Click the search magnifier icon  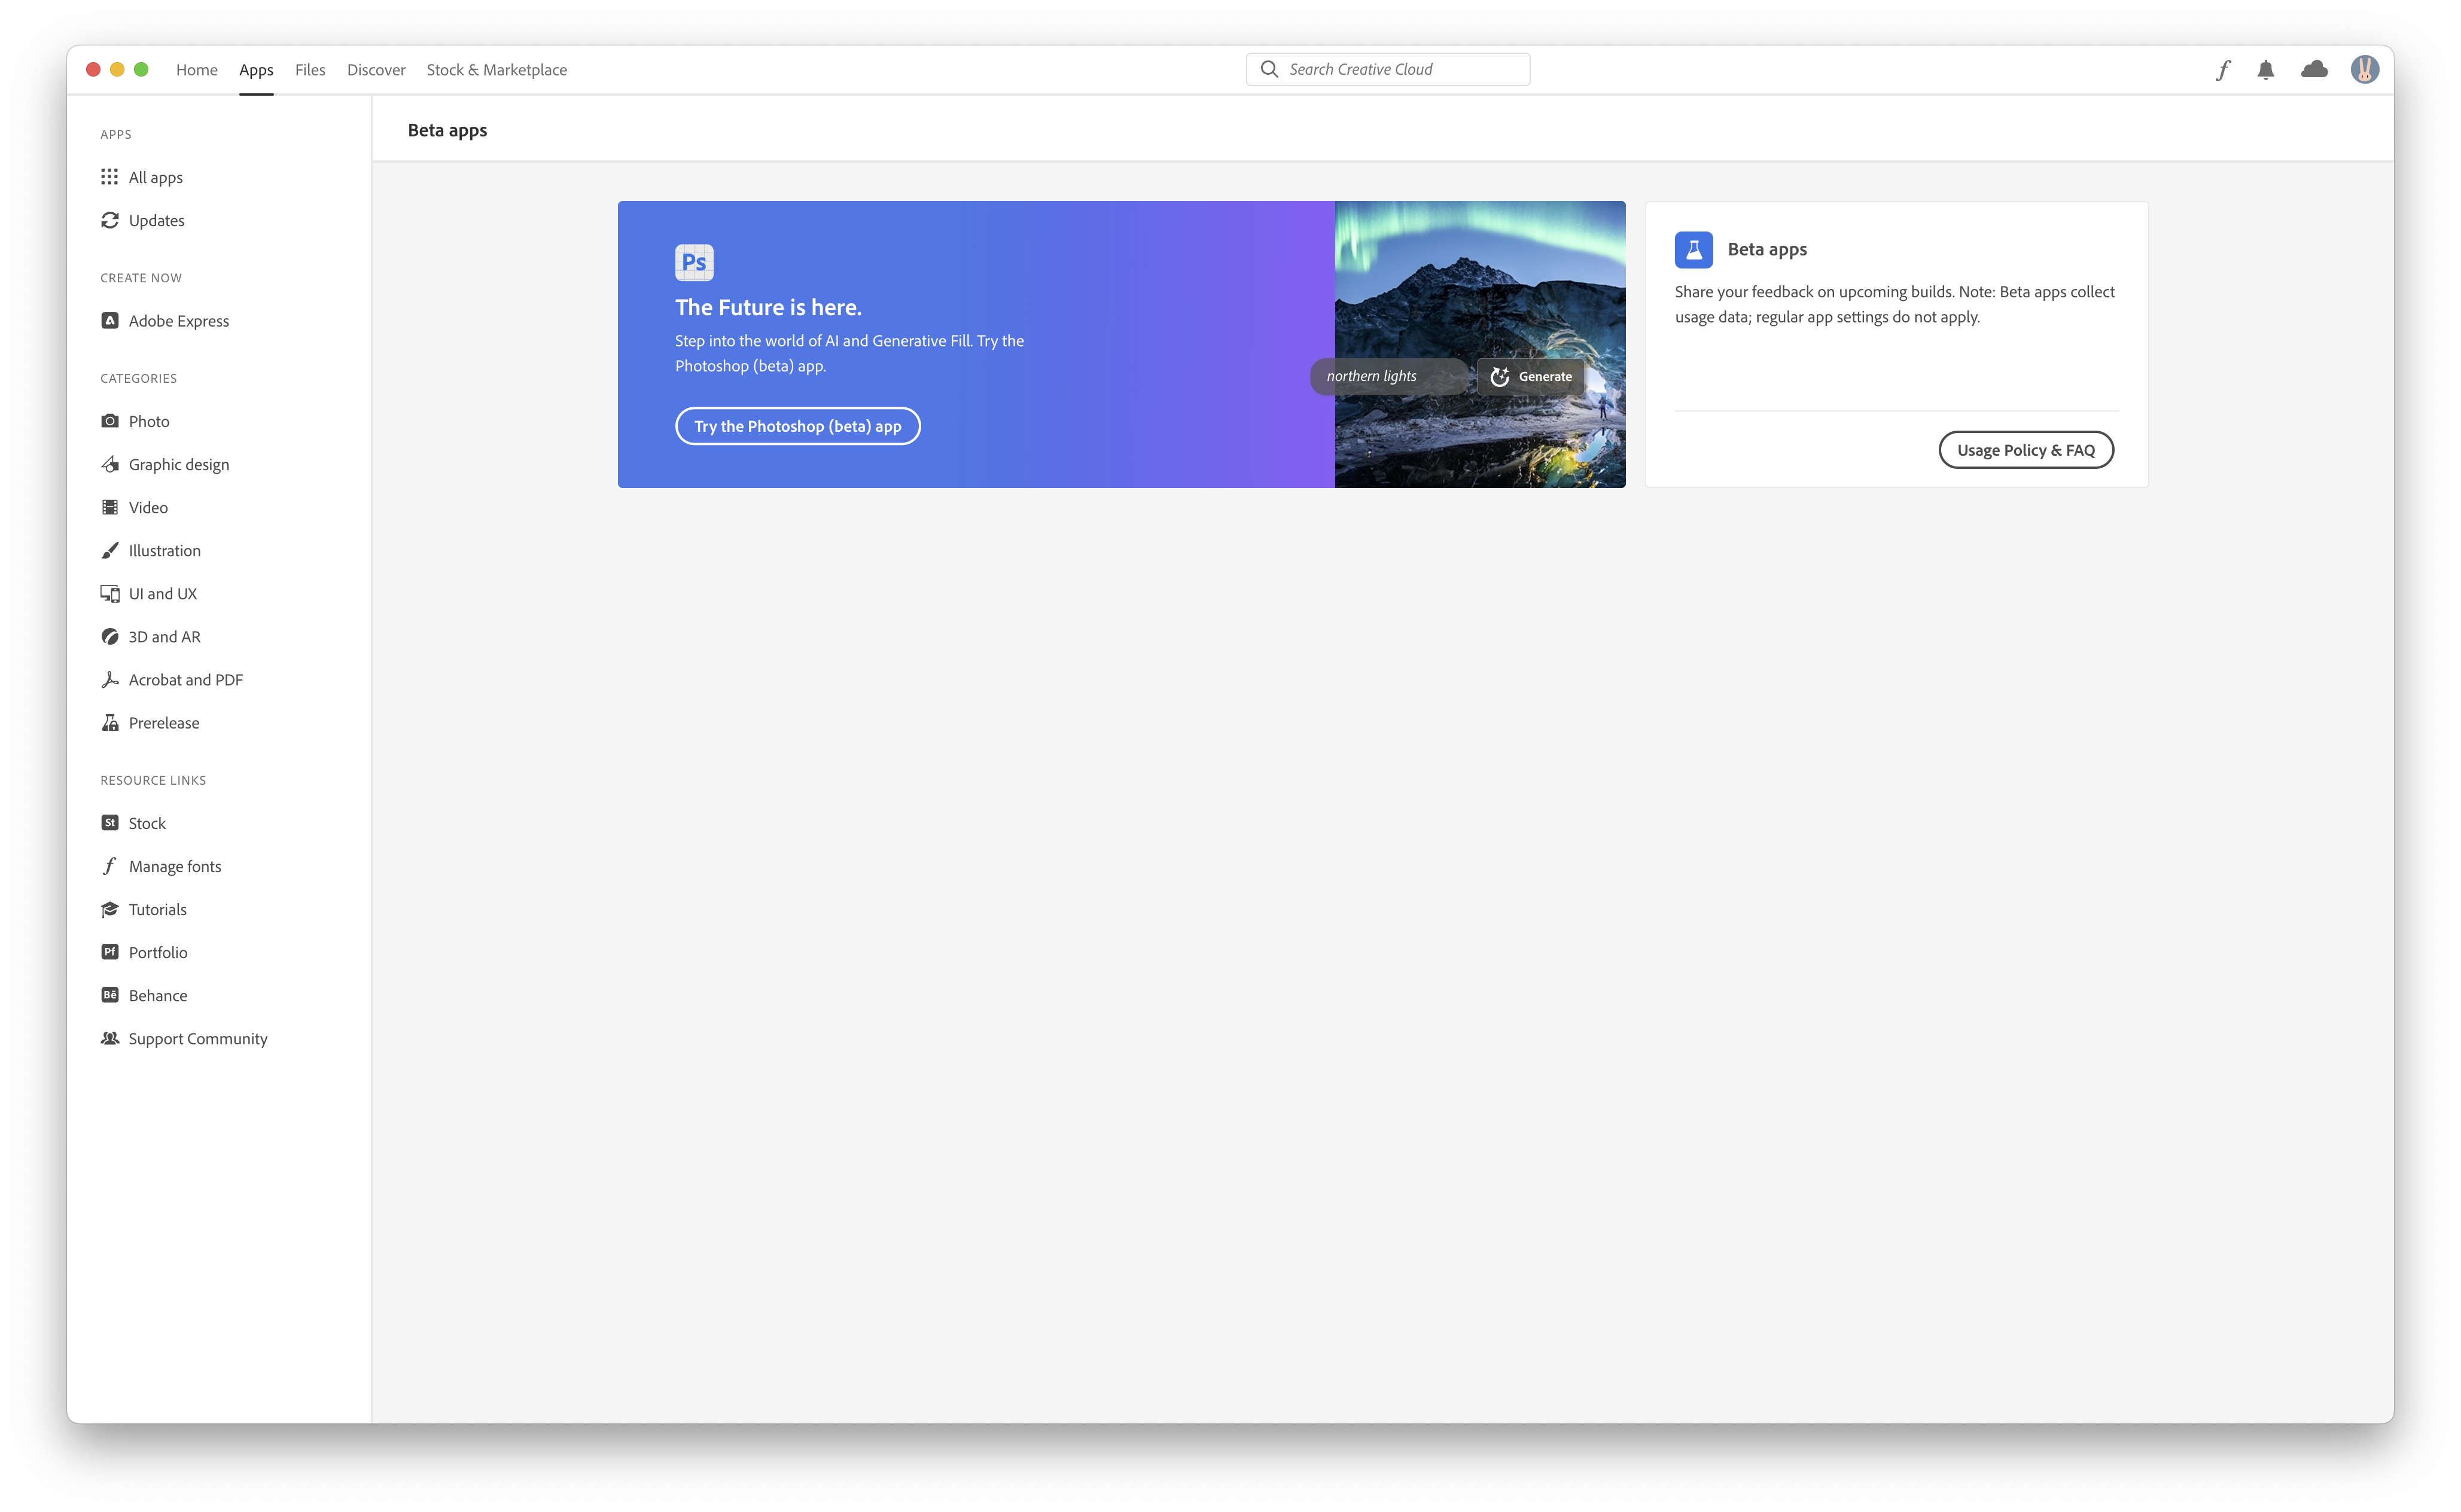[1269, 69]
